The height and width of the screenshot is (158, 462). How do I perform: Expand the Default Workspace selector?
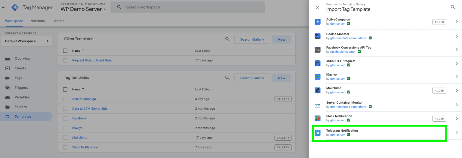(27, 41)
